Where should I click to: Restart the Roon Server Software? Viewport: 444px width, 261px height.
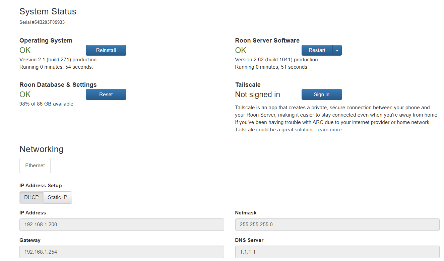pyautogui.click(x=317, y=50)
